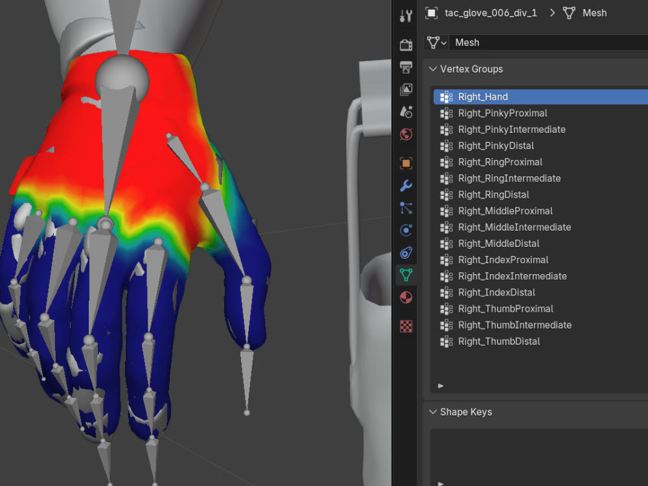Expand the vertex group list filter arrow

[x=441, y=386]
